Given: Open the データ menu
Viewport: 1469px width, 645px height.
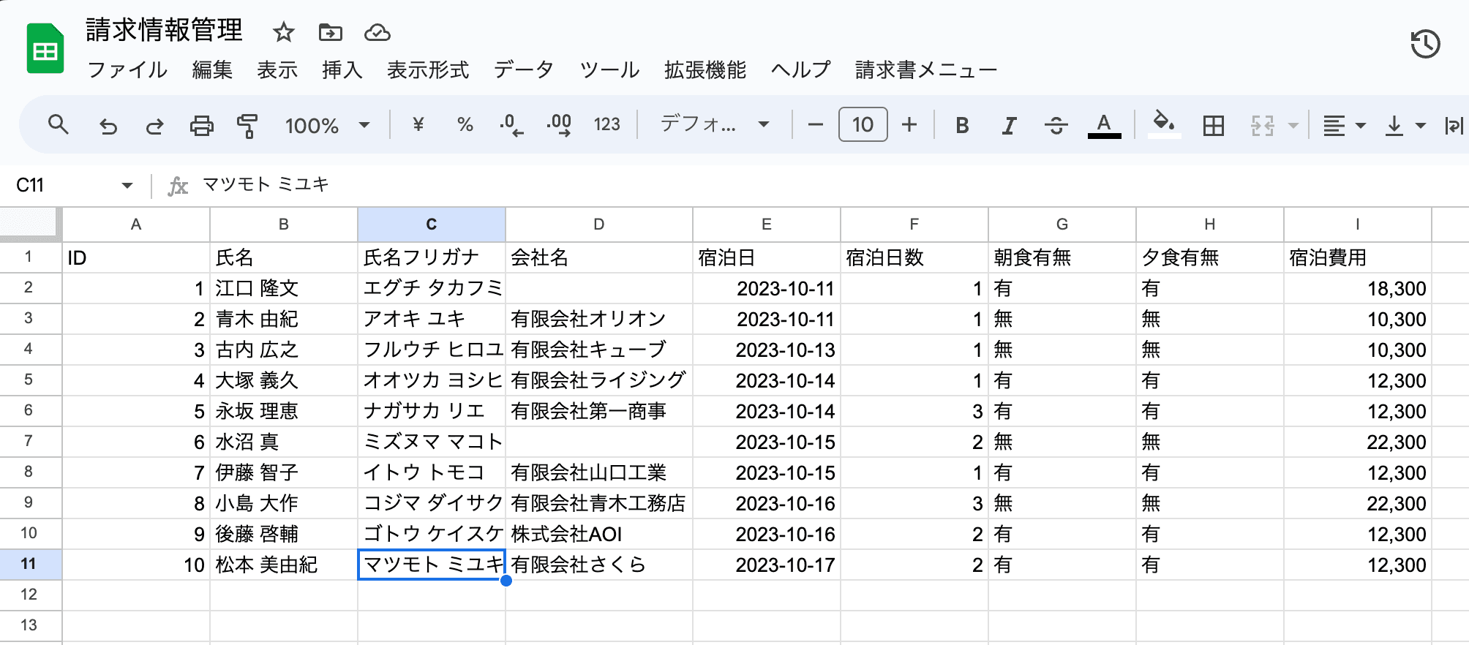Looking at the screenshot, I should click(x=524, y=70).
